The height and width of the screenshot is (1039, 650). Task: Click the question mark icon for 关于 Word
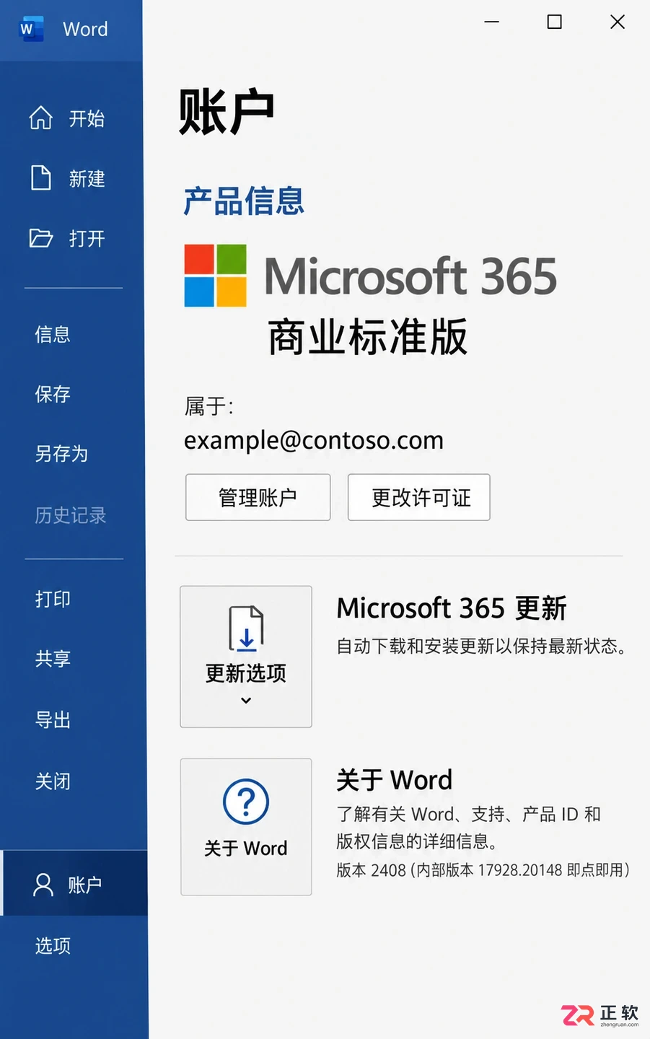pos(246,802)
